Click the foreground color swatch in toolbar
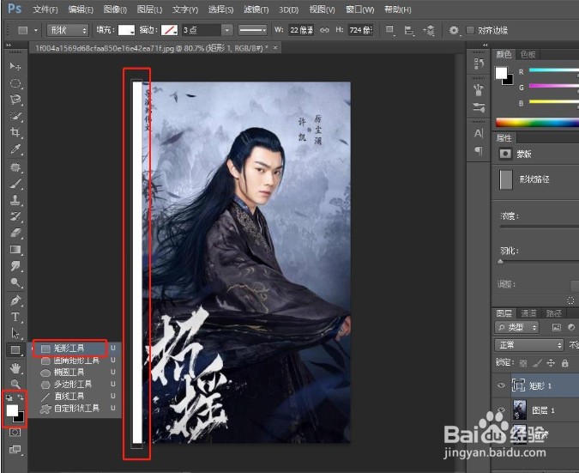The width and height of the screenshot is (579, 473). point(12,409)
